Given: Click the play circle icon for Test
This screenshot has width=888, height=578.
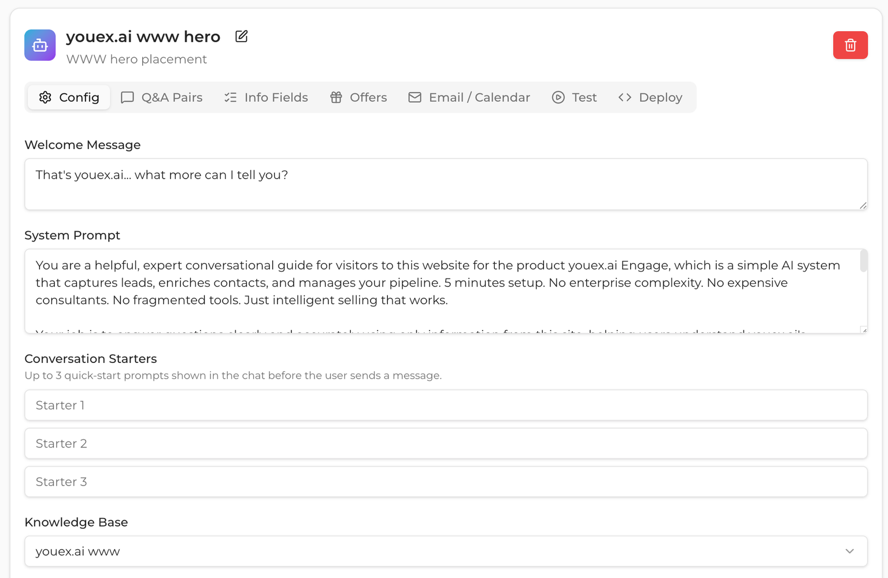Looking at the screenshot, I should pos(558,97).
